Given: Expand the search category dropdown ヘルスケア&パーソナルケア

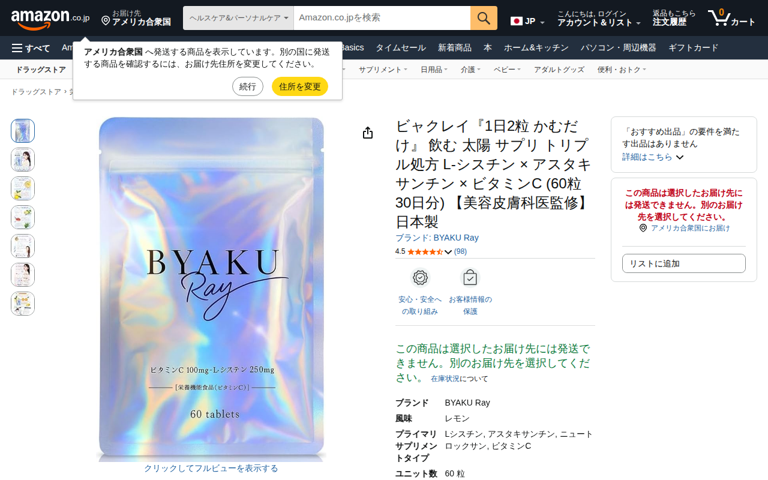Looking at the screenshot, I should tap(238, 18).
